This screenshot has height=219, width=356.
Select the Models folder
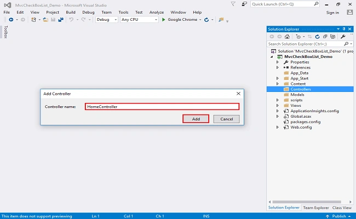297,95
